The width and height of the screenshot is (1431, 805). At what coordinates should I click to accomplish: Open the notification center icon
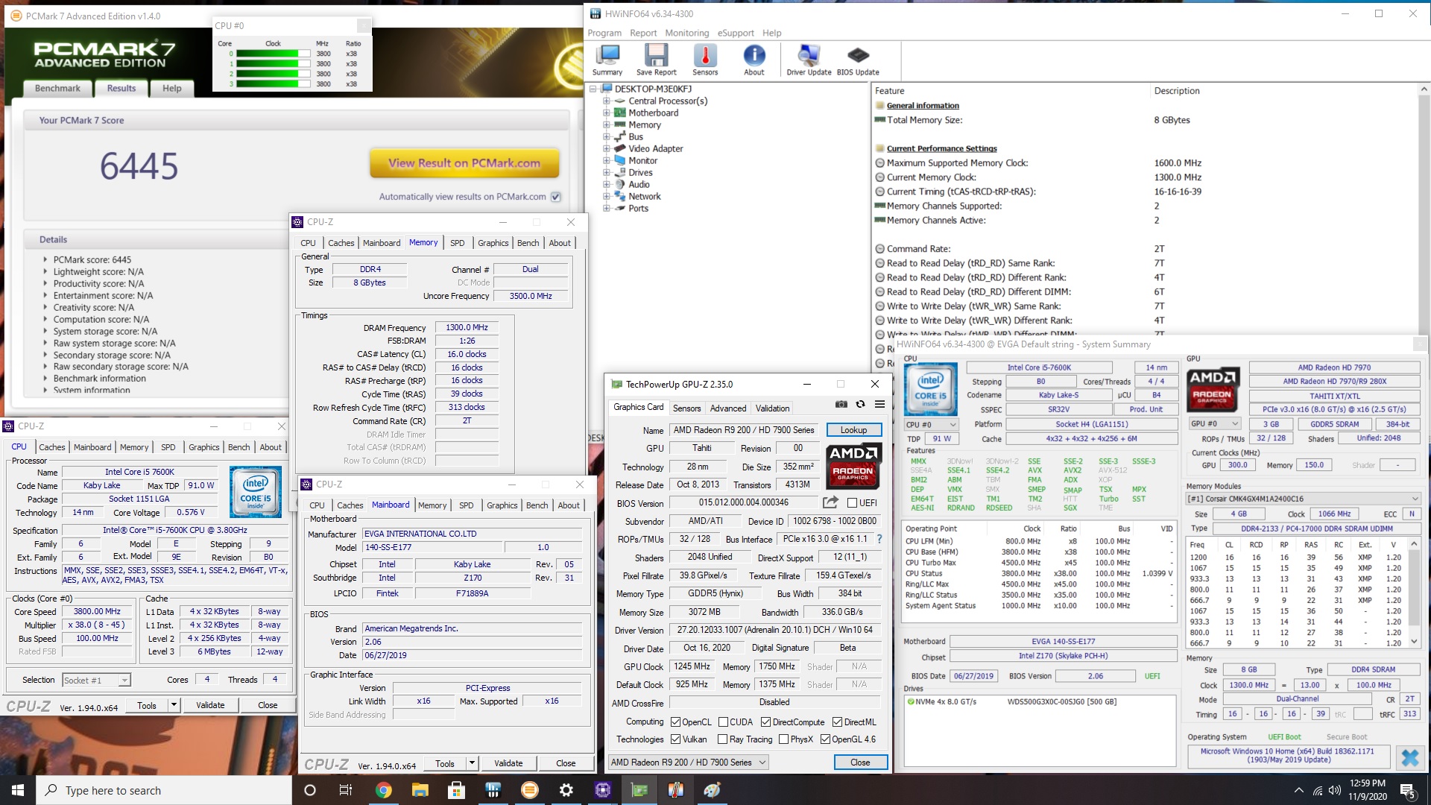pos(1408,790)
